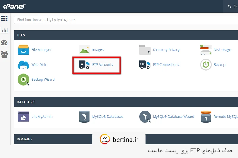Go to the Disk Usage link
Screen dimensions: 238x158
point(222,50)
